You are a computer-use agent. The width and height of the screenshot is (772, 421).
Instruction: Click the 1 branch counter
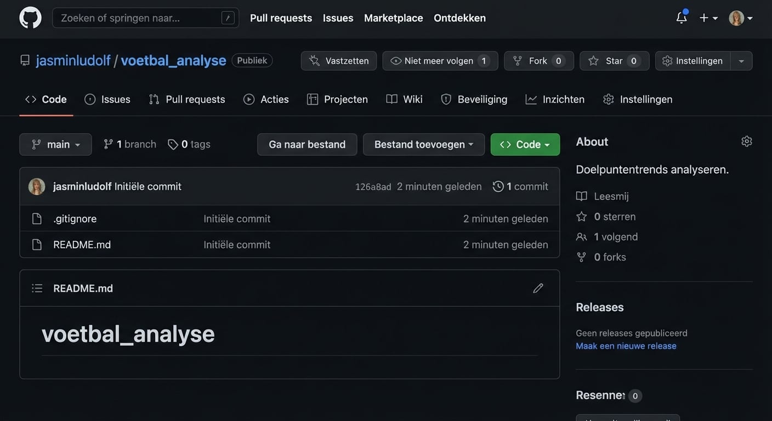[129, 143]
